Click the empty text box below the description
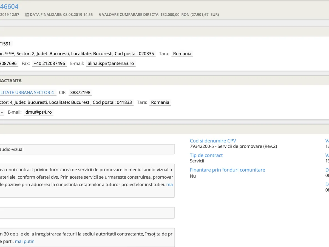Viewport: 329px width, 247px height. (87, 213)
